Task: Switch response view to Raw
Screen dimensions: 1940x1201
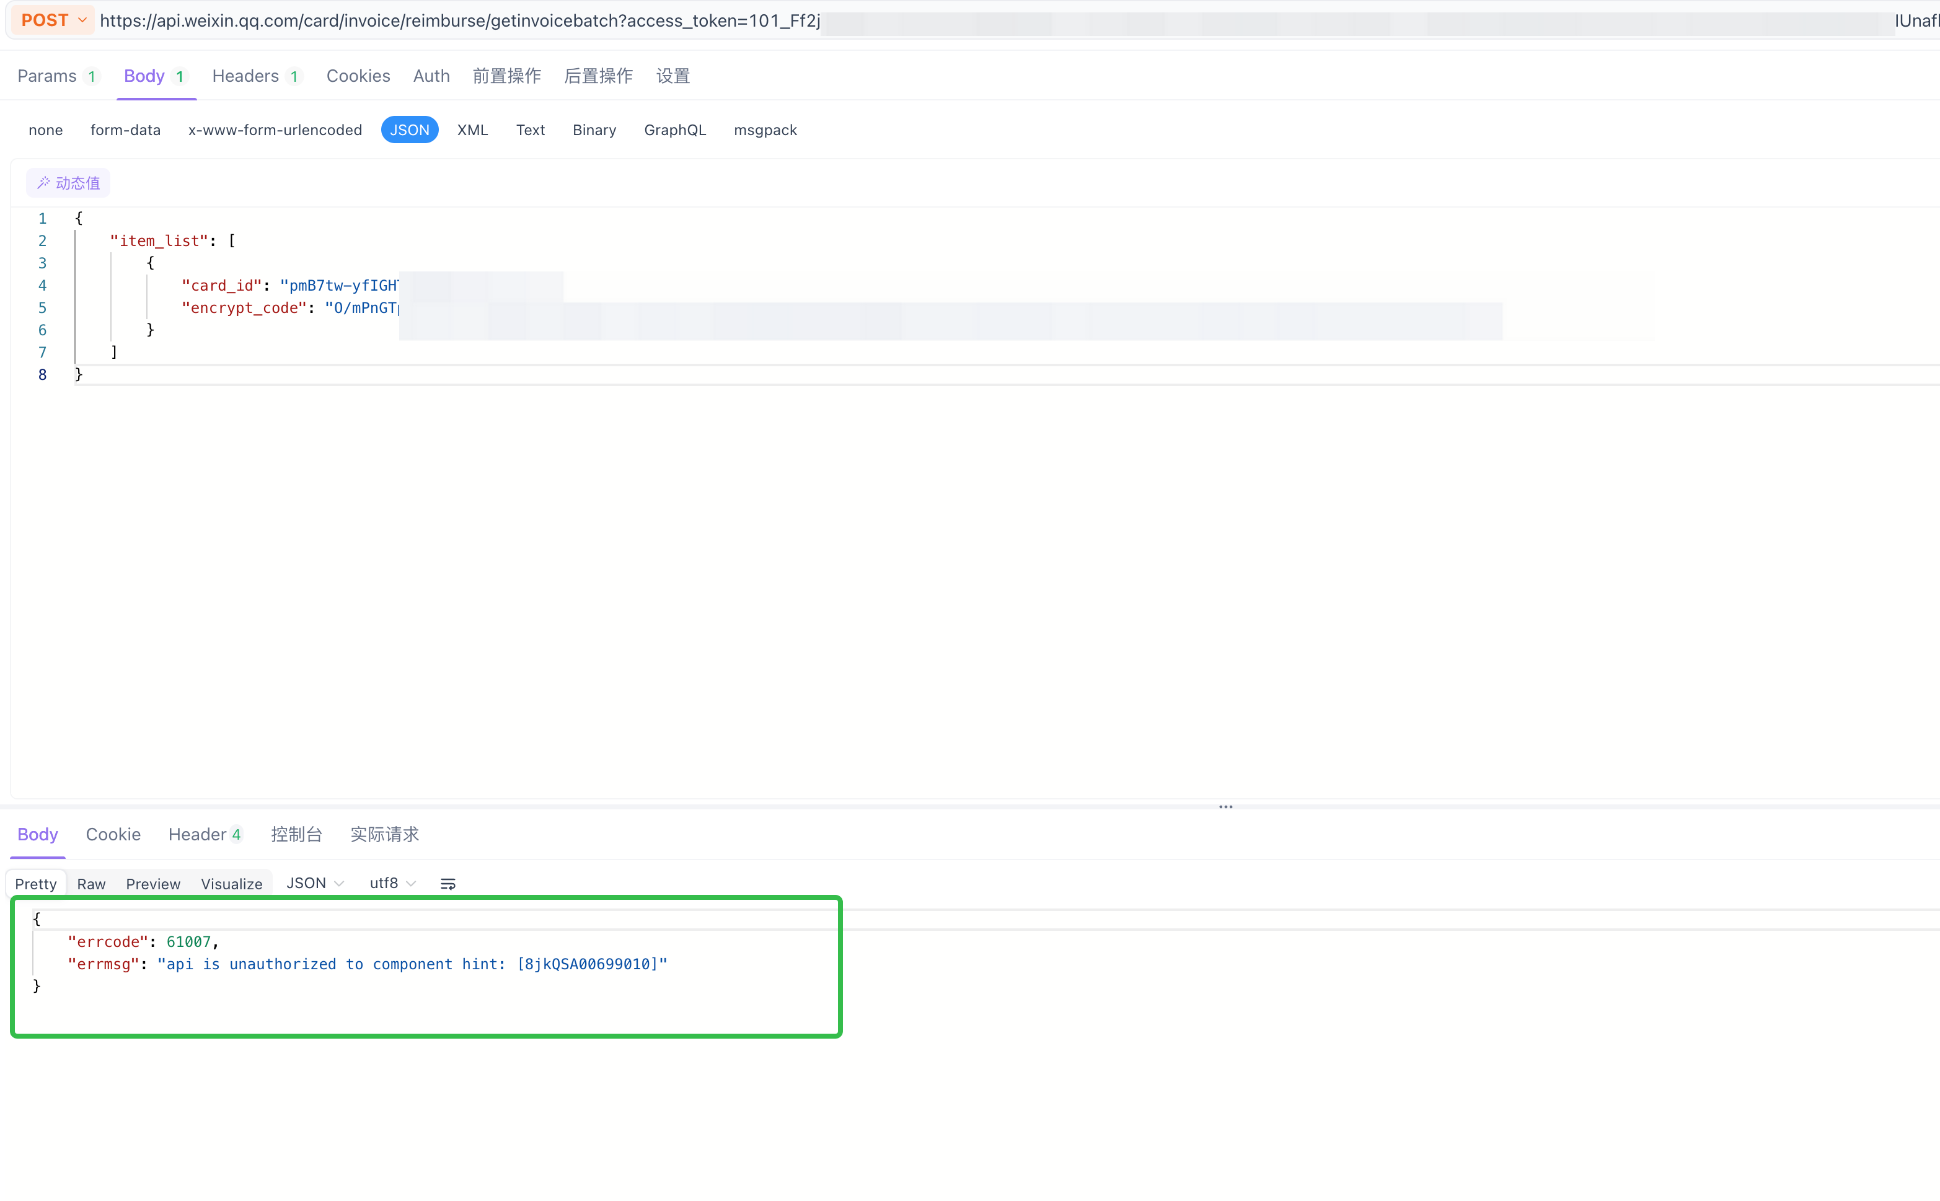Action: (91, 883)
